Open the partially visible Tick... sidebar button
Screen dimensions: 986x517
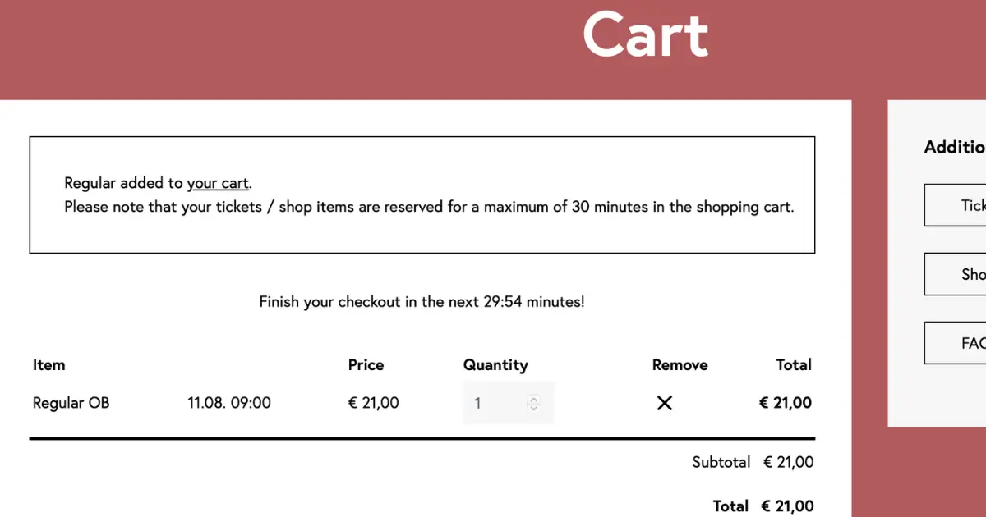(955, 205)
